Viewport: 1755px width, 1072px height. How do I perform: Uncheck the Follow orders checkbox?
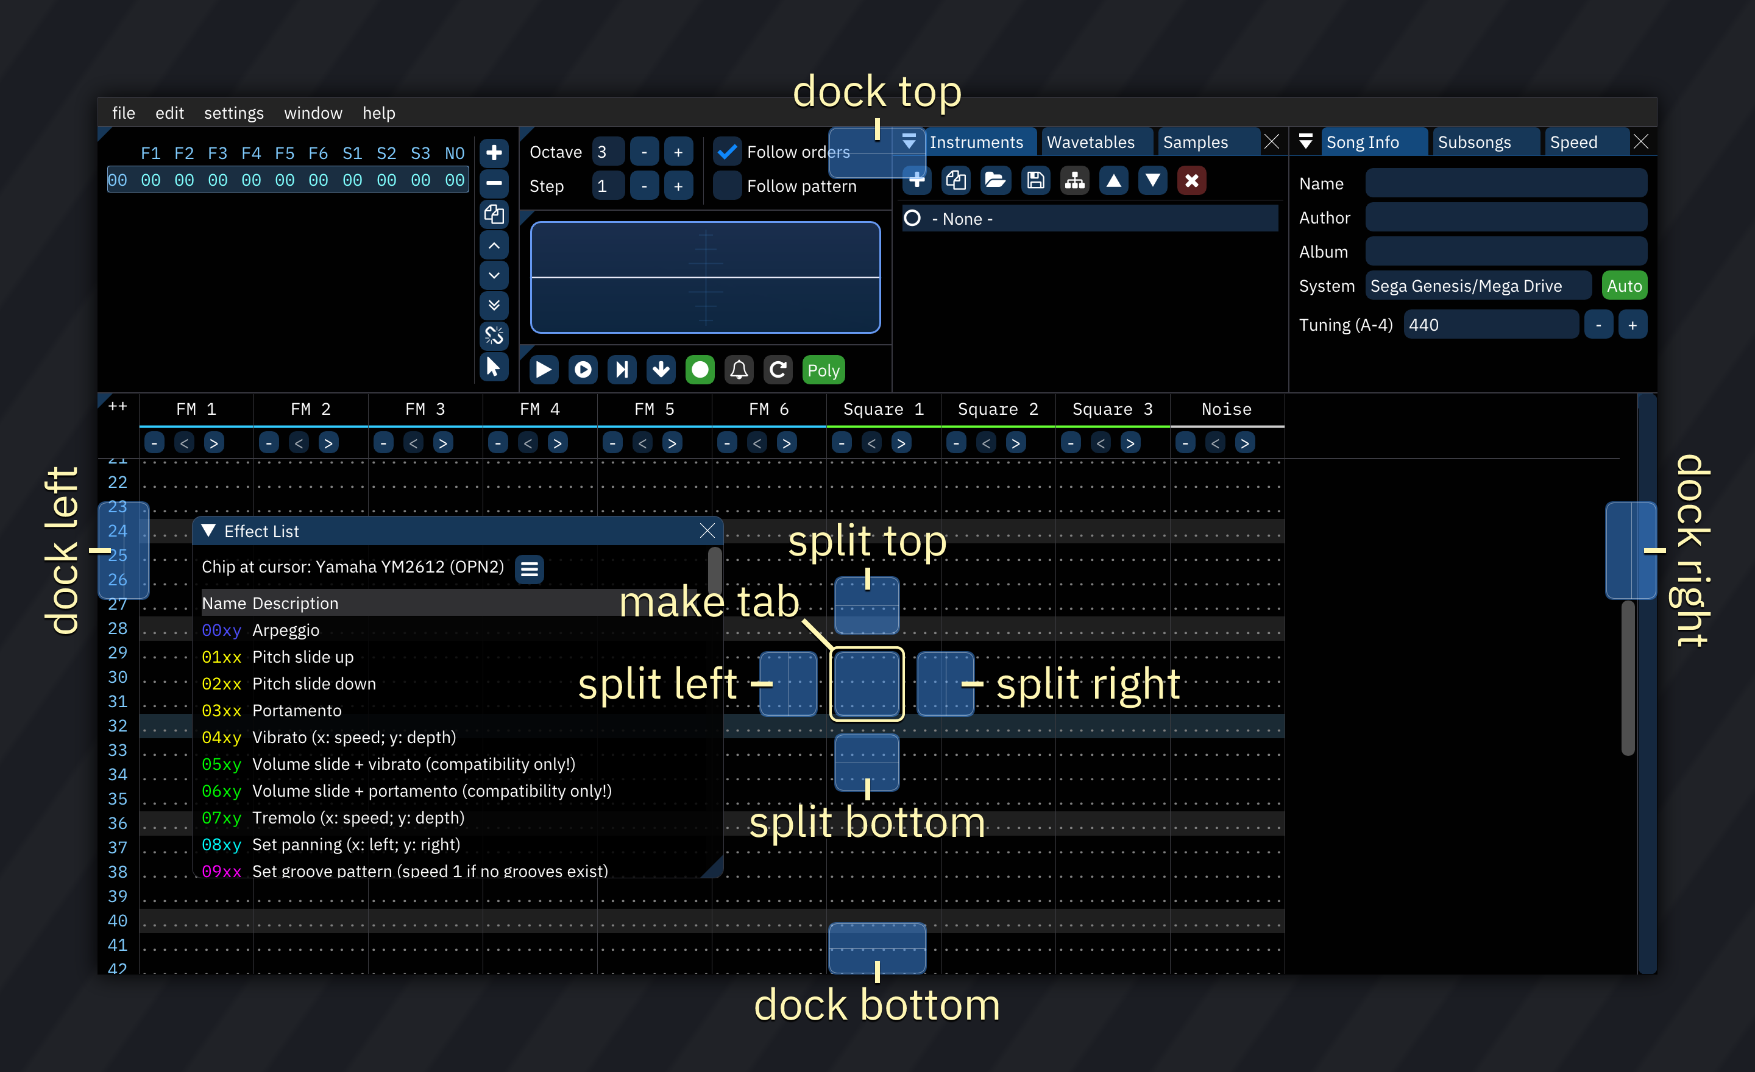[727, 151]
